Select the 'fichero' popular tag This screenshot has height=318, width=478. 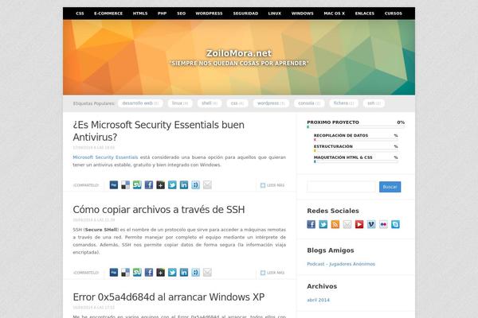(343, 103)
